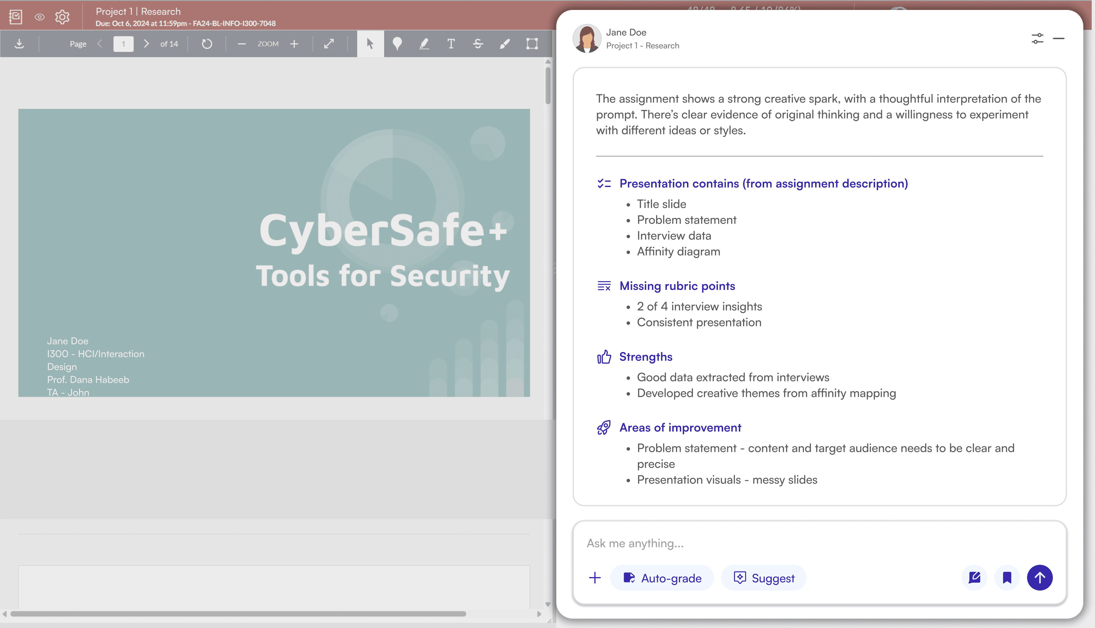Screen dimensions: 1095x628
Task: Activate the pointer selection tool
Action: click(x=370, y=44)
